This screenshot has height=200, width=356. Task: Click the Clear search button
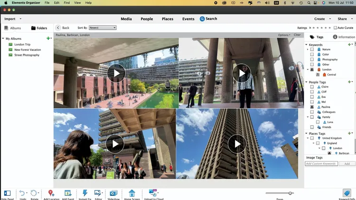pos(297,35)
